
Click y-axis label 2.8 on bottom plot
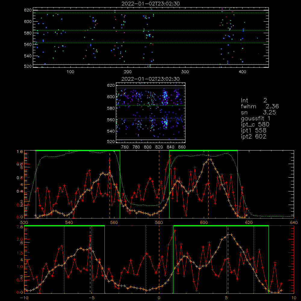click(20, 227)
